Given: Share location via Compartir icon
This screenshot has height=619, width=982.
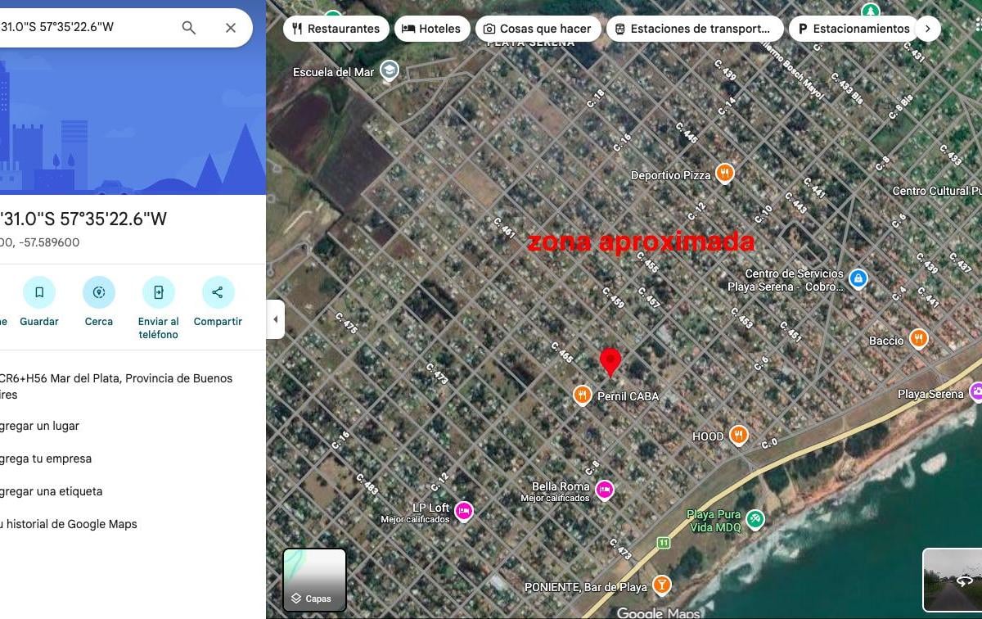Looking at the screenshot, I should (x=218, y=292).
